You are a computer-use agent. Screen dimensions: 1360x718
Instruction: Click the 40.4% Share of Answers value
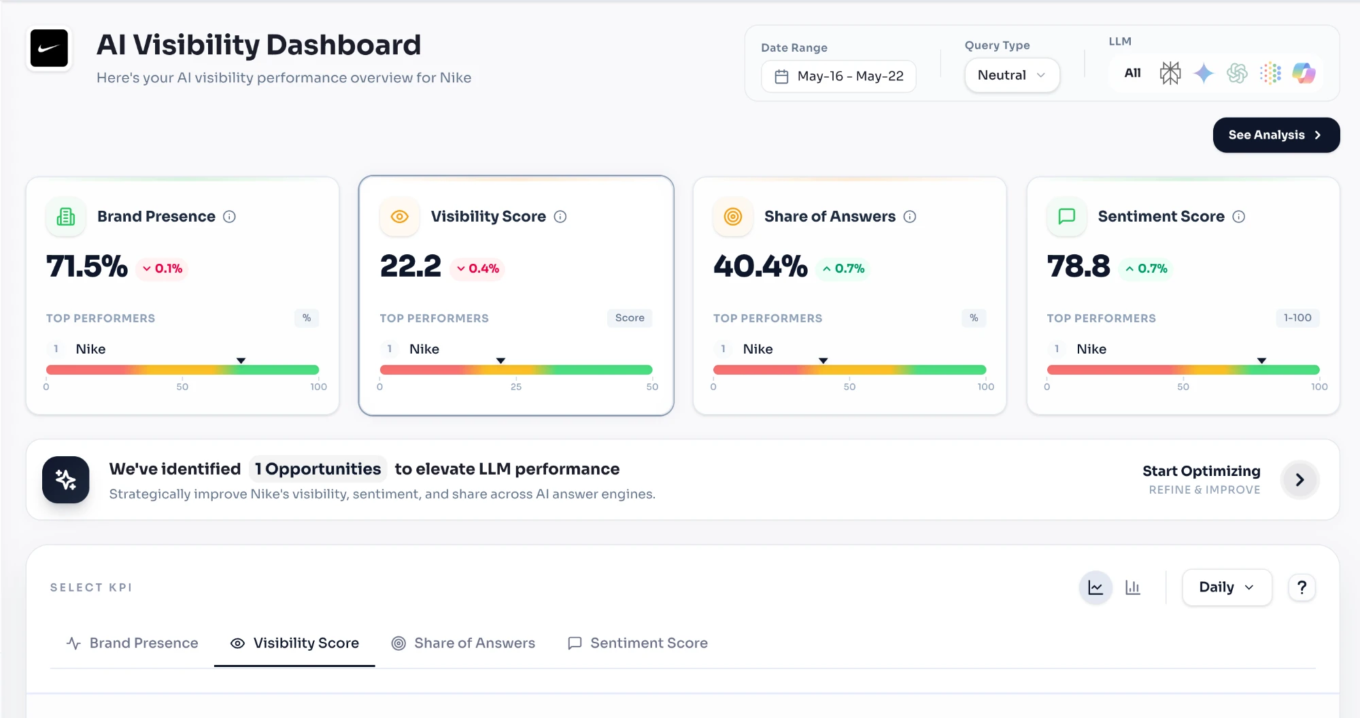point(760,267)
